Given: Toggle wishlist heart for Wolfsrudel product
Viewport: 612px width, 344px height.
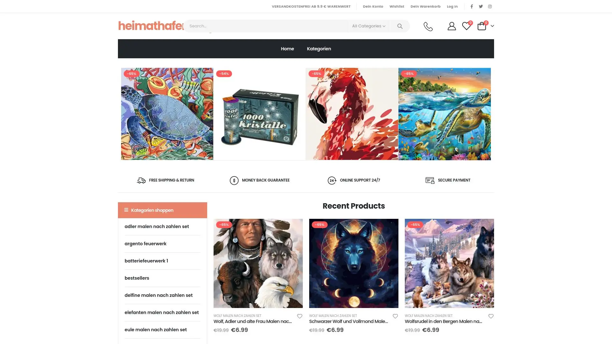Looking at the screenshot, I should click(x=491, y=316).
